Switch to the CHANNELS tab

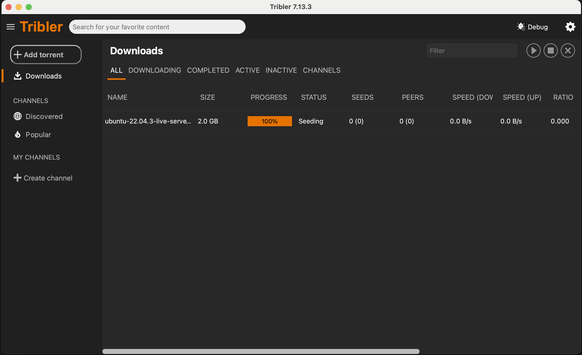tap(322, 70)
